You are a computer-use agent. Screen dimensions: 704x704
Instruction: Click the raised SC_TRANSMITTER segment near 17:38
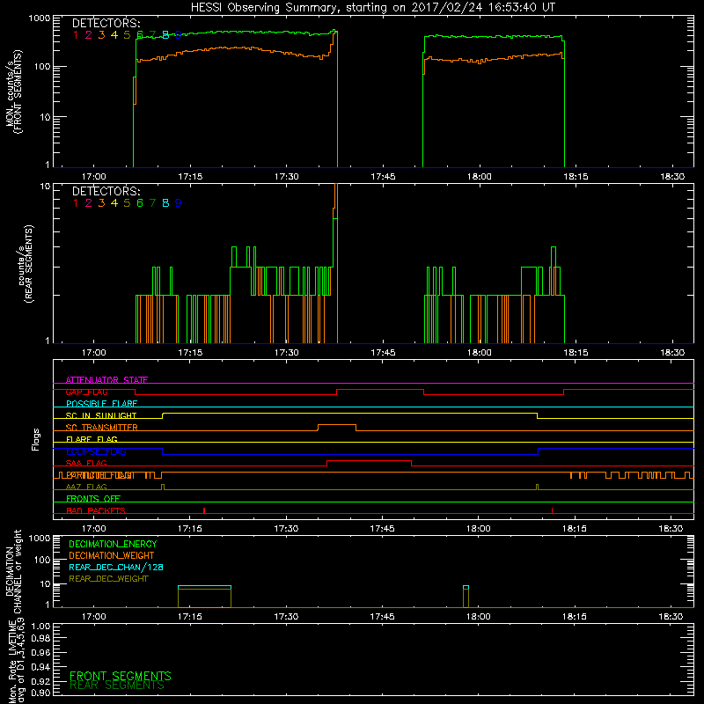pyautogui.click(x=337, y=425)
